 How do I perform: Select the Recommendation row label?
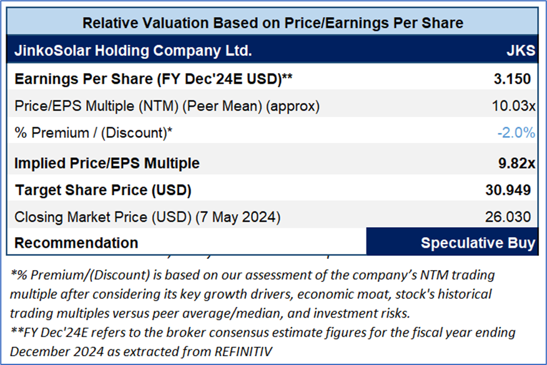click(x=76, y=243)
